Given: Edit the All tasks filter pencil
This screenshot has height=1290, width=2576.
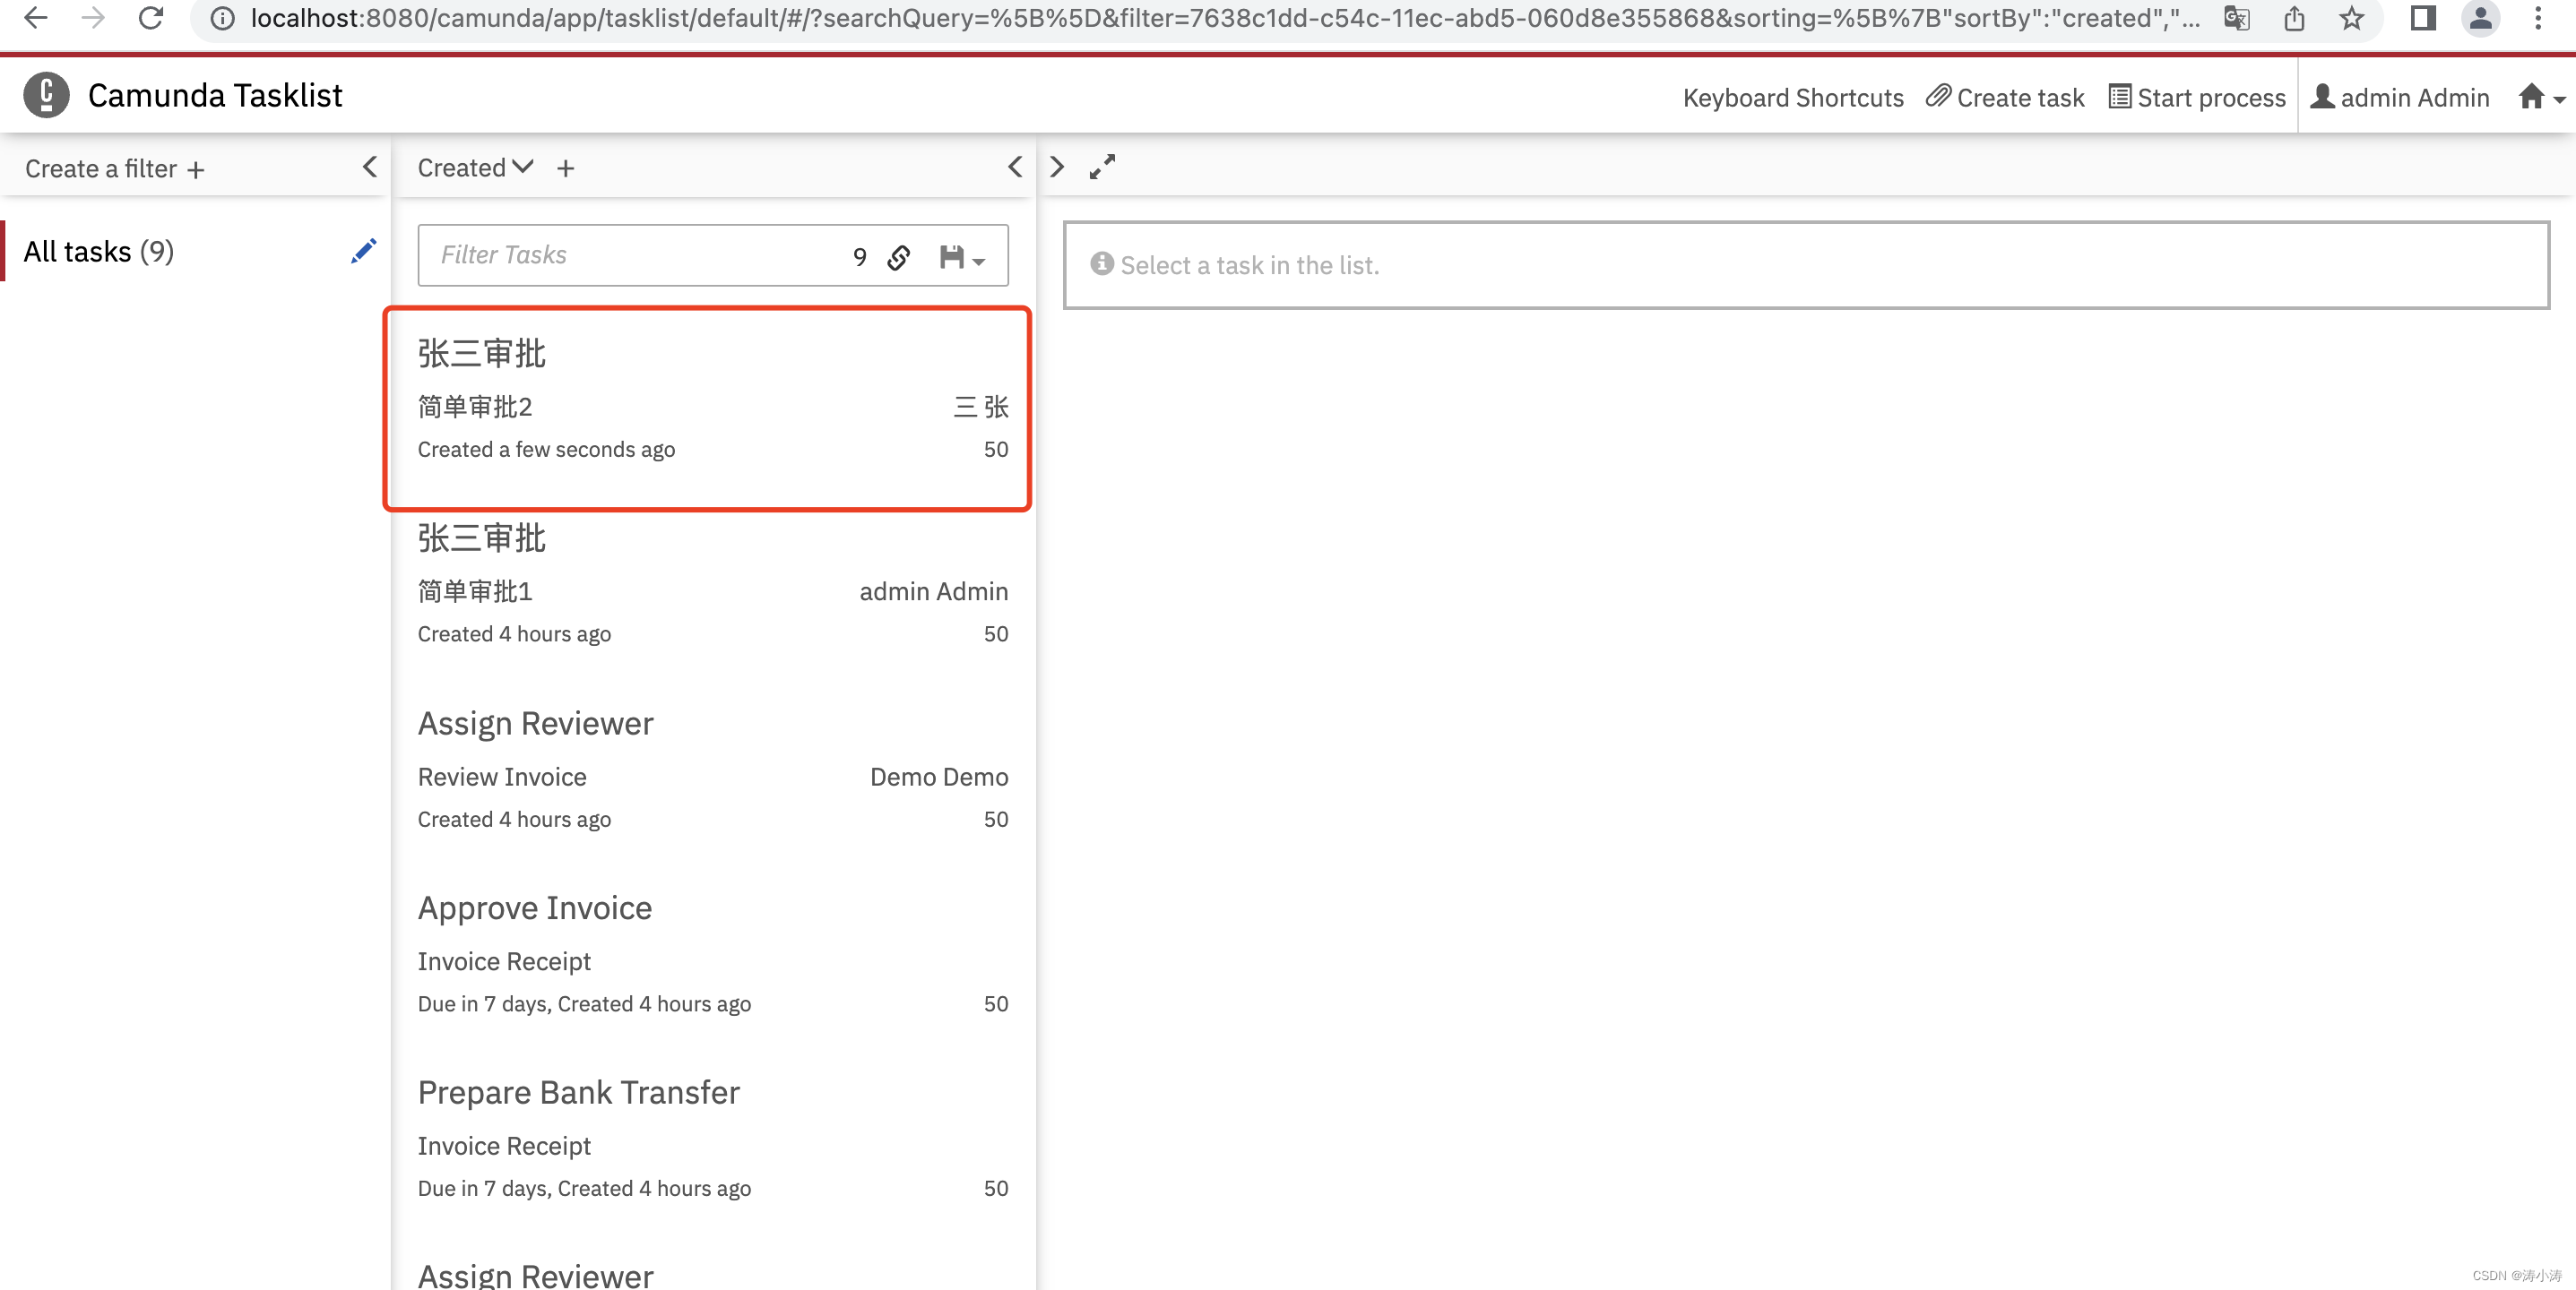Looking at the screenshot, I should (x=364, y=251).
